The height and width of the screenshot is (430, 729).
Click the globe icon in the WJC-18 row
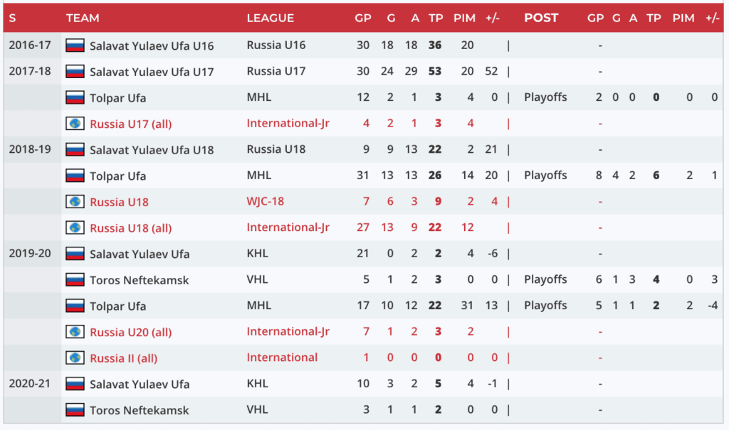75,202
